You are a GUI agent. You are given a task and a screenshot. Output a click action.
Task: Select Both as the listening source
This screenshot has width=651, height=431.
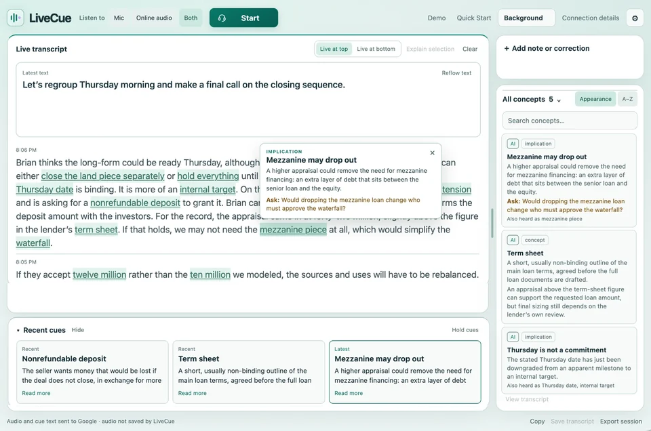(x=191, y=18)
